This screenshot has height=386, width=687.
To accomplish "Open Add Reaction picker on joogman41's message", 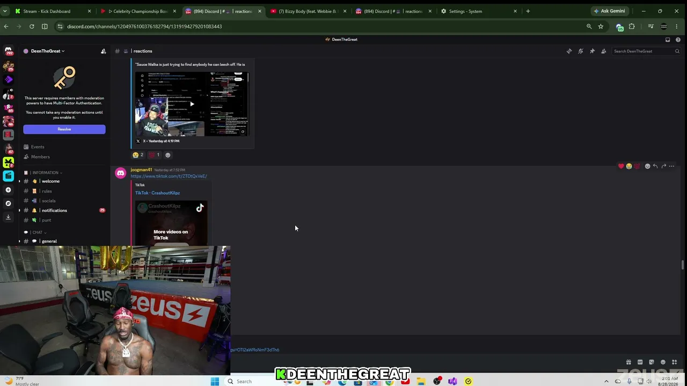I will [x=647, y=166].
